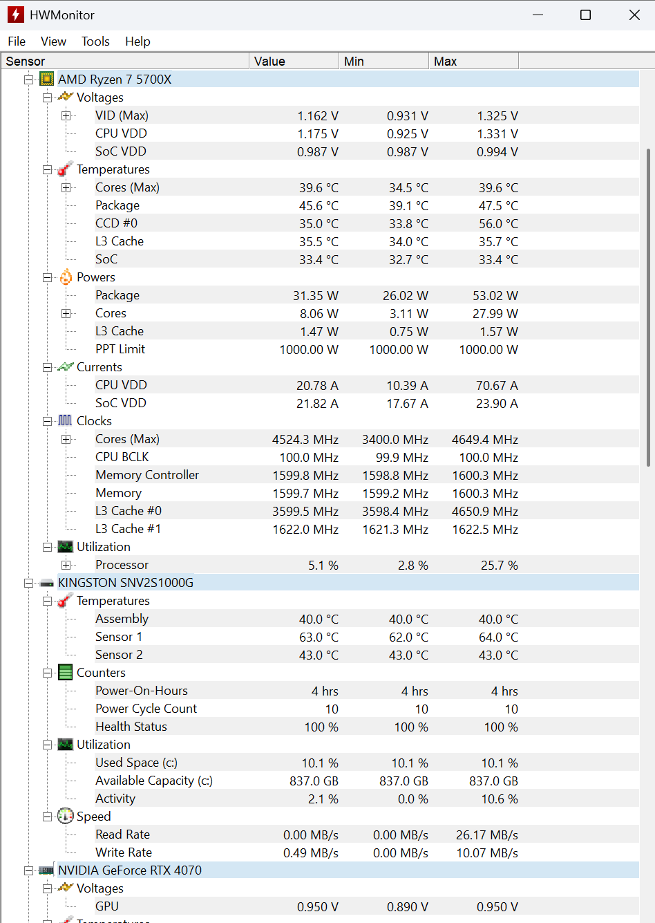Screen dimensions: 655x923
Task: Collapse the Counters group
Action: coord(47,673)
